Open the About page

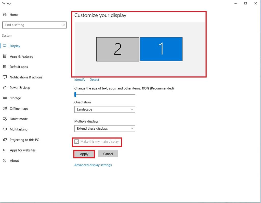pos(14,160)
